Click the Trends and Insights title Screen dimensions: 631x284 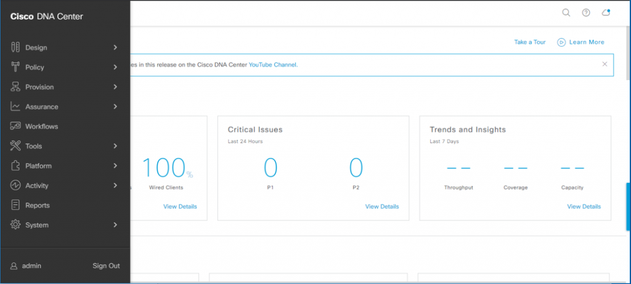click(468, 129)
